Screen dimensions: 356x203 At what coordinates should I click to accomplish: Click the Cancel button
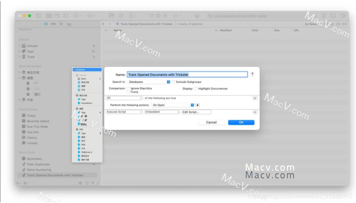tap(211, 122)
